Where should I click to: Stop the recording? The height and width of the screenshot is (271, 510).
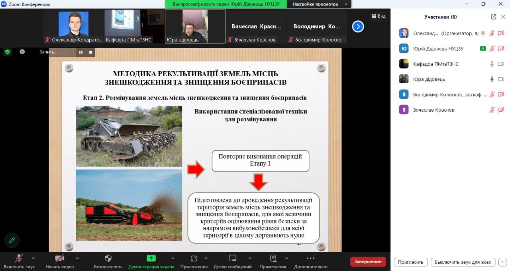[91, 52]
